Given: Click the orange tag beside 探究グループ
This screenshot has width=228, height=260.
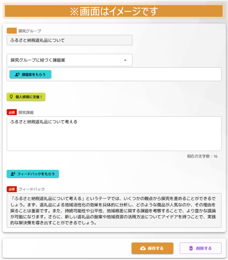Looking at the screenshot, I should pyautogui.click(x=11, y=31).
